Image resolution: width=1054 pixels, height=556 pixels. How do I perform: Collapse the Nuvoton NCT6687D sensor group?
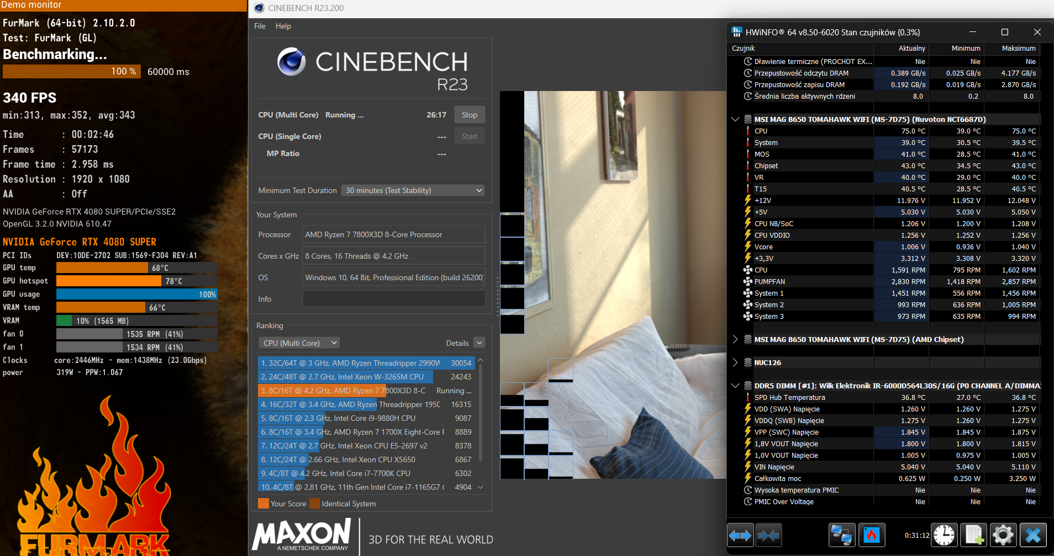click(x=735, y=119)
